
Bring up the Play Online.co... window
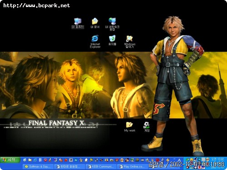[x=133, y=166]
